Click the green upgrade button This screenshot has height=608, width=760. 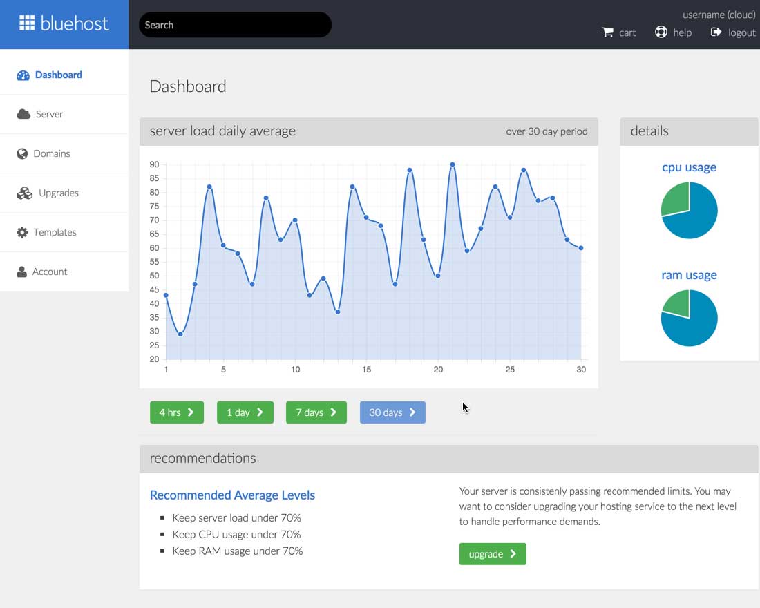[493, 553]
